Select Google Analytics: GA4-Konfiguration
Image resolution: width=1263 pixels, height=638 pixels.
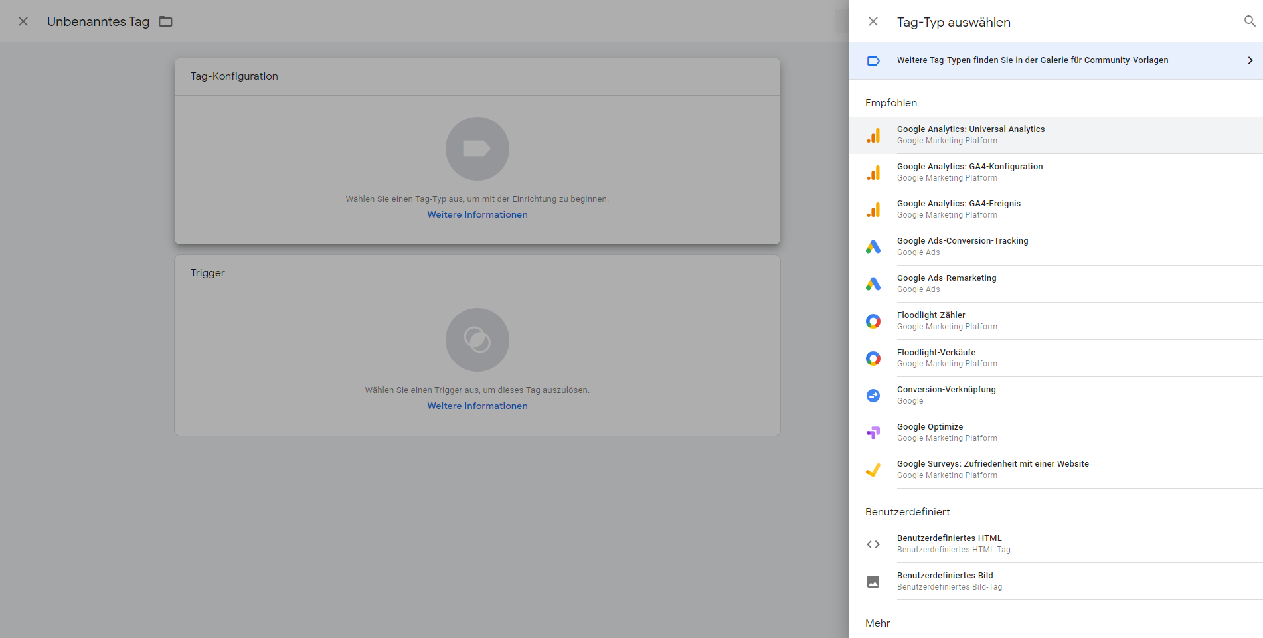pyautogui.click(x=1056, y=173)
